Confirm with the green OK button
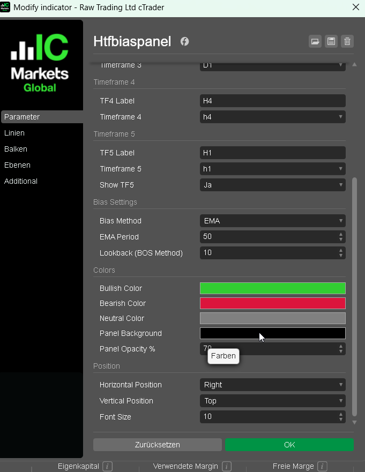Screen dimensions: 365x472 click(289, 445)
